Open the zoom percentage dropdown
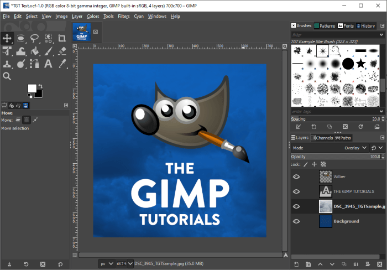387x270 pixels. click(x=130, y=264)
